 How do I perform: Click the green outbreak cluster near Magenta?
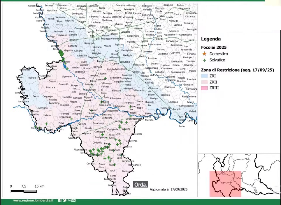click(x=61, y=54)
